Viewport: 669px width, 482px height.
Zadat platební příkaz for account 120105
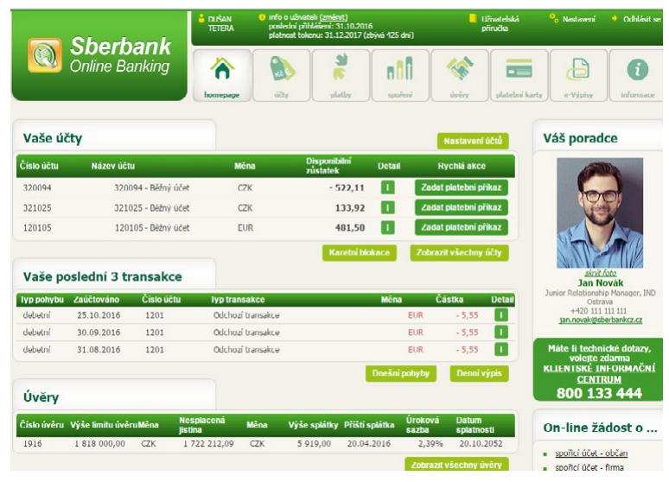pos(462,227)
